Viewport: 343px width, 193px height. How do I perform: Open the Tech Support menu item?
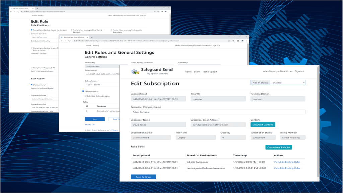tap(211, 71)
